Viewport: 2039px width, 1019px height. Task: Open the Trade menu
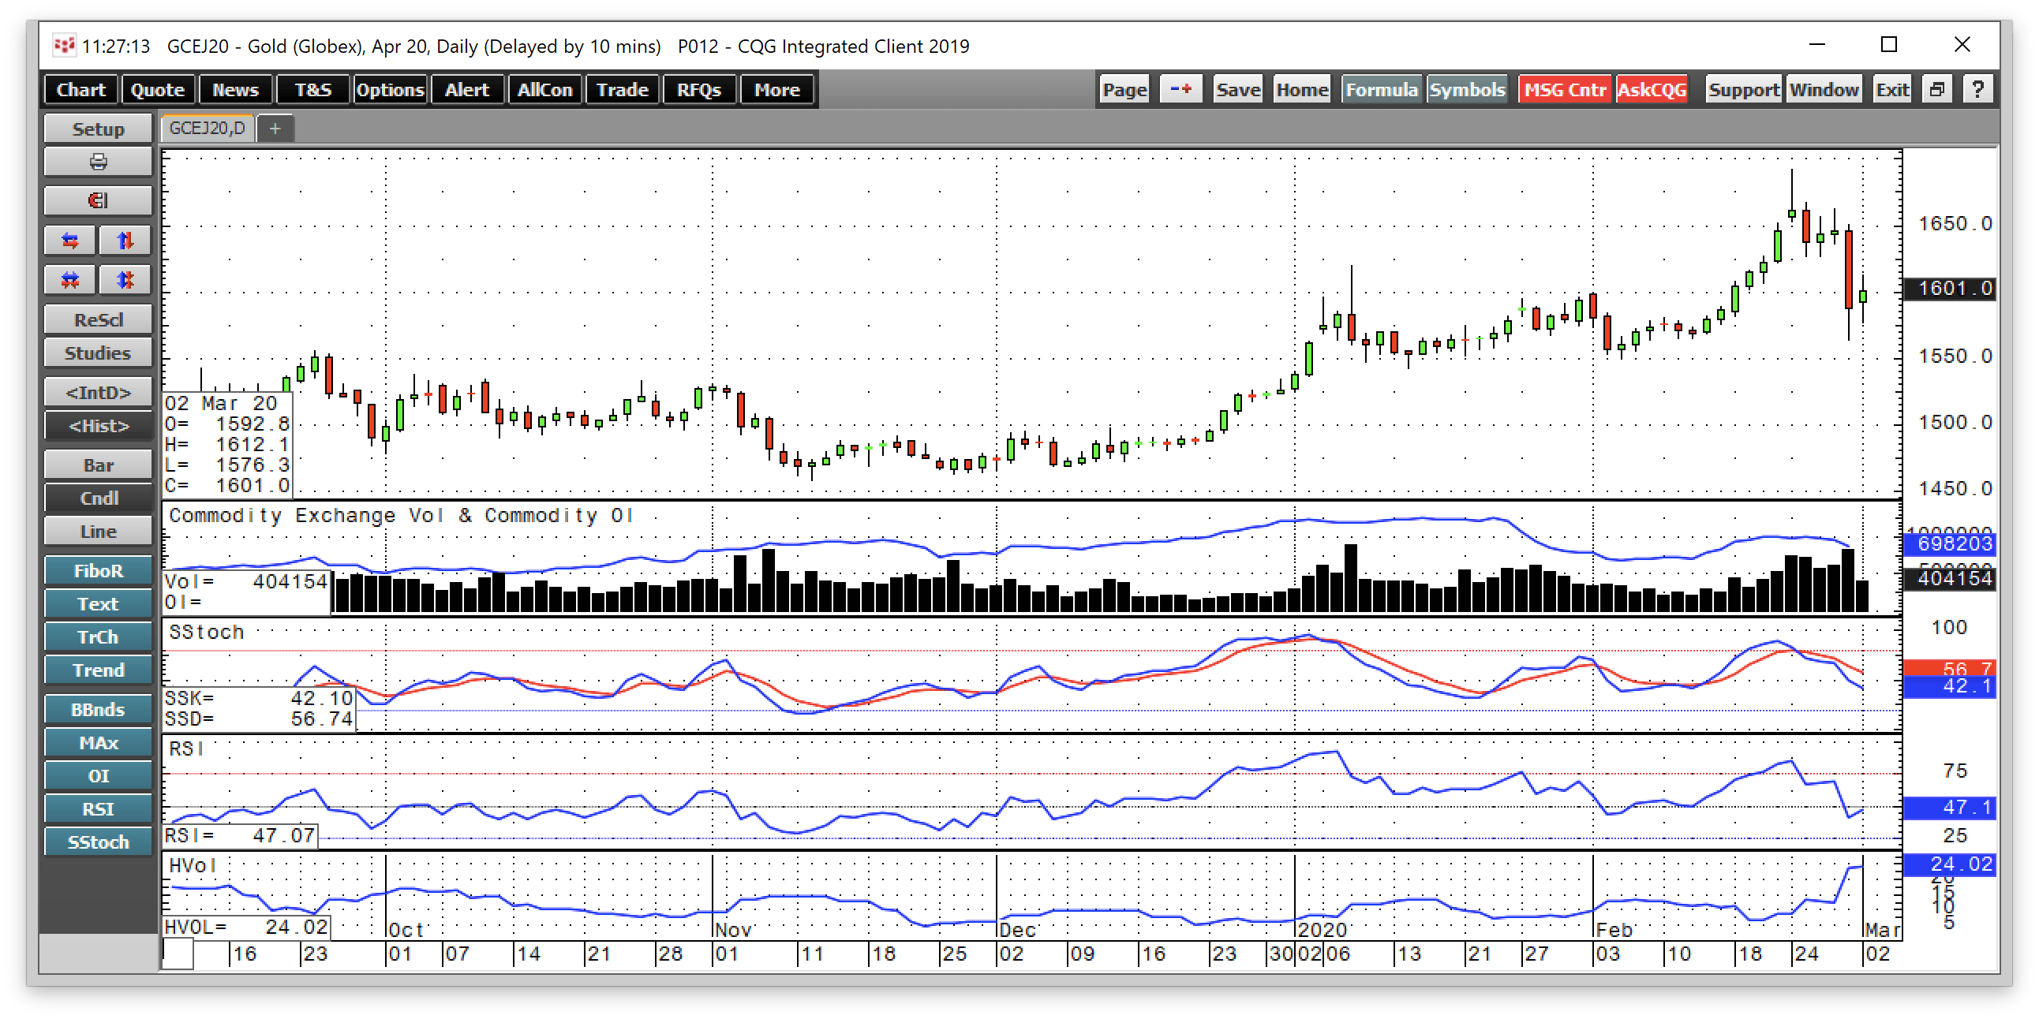[622, 89]
